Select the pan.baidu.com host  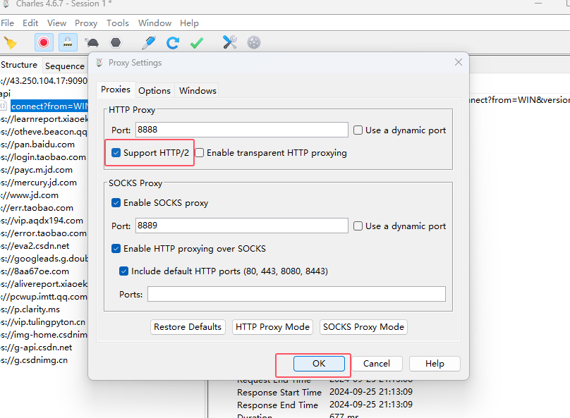click(38, 145)
